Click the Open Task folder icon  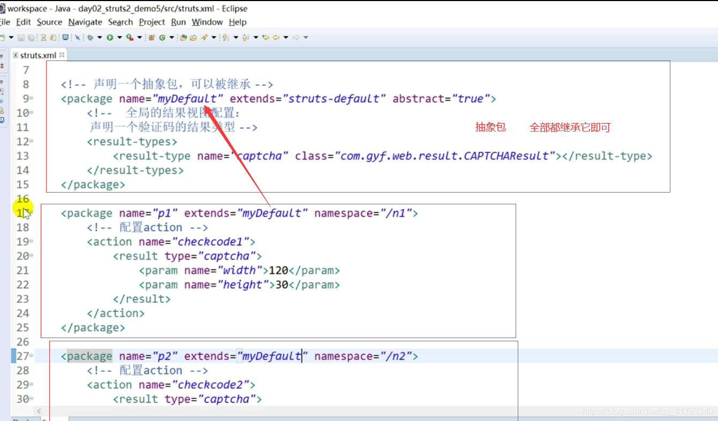point(193,37)
